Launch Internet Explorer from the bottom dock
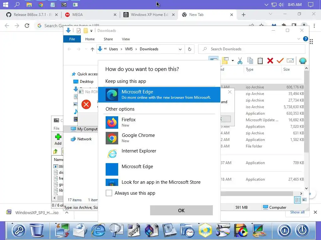 coord(98,230)
